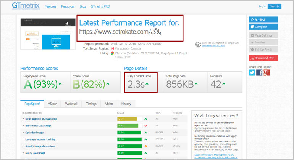Expand Leverage browser caching recommendation

(40, 139)
